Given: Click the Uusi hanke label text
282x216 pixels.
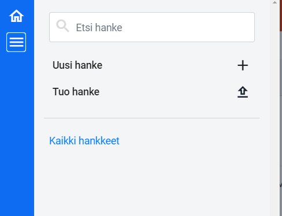Looking at the screenshot, I should (77, 65).
